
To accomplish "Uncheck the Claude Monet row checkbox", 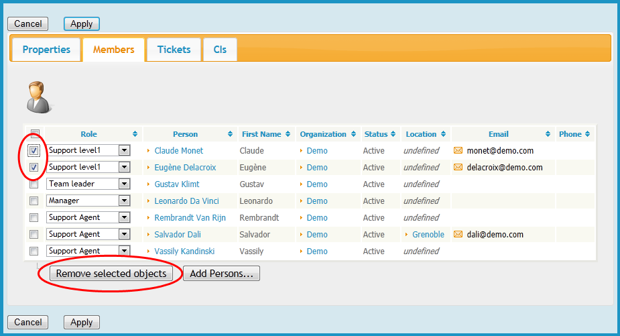I will pyautogui.click(x=34, y=151).
